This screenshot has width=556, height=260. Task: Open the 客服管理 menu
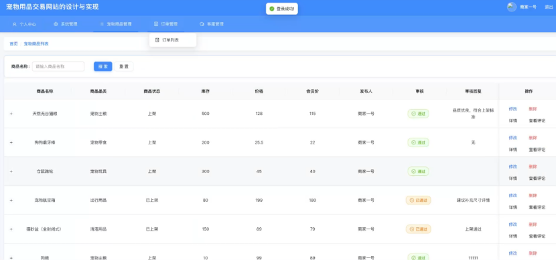pyautogui.click(x=212, y=24)
